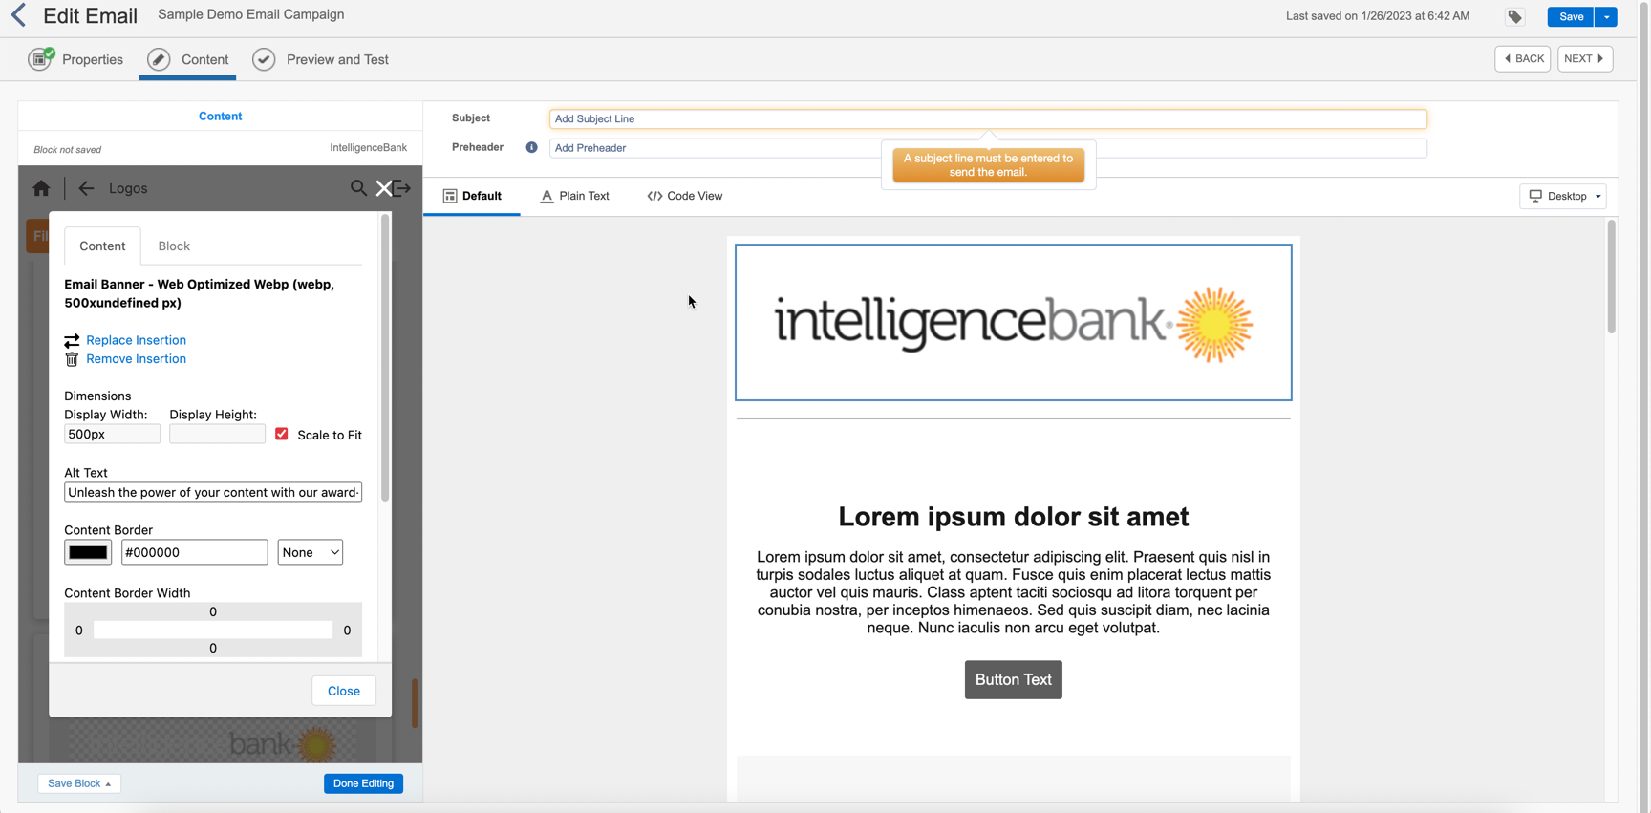Click the BACK navigation button
Viewport: 1651px width, 813px height.
click(1523, 59)
